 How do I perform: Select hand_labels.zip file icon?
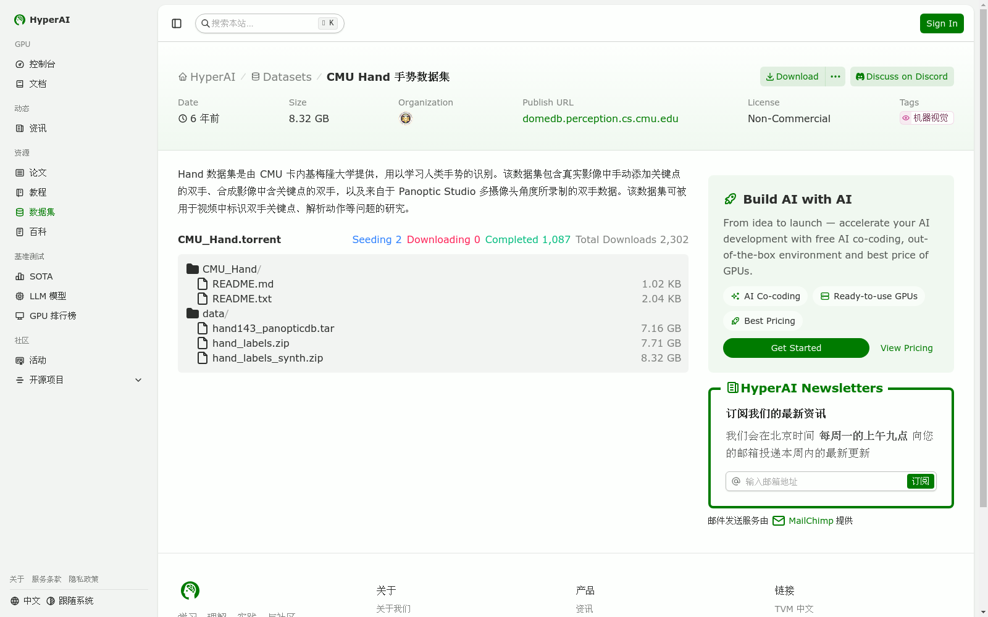(203, 343)
